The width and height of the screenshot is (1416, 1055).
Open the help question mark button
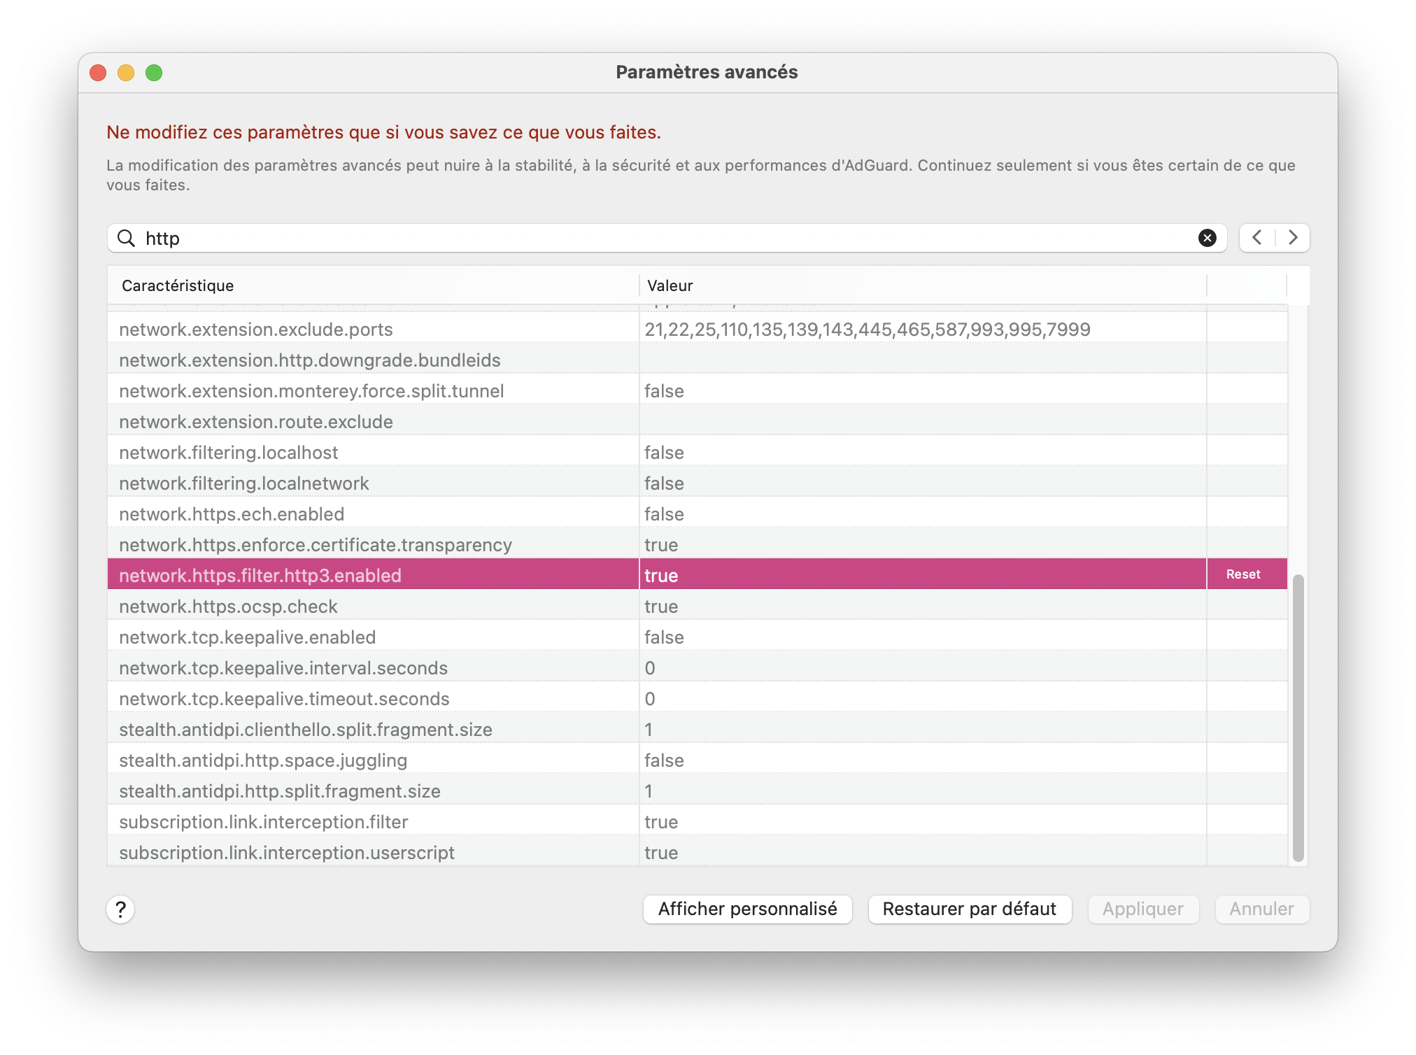pos(120,909)
